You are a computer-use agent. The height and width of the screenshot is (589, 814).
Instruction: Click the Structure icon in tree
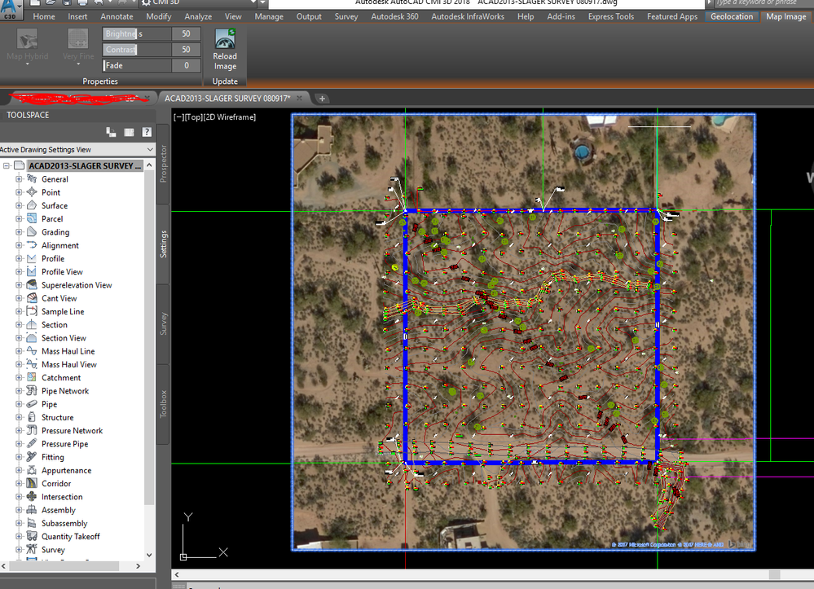pyautogui.click(x=32, y=417)
